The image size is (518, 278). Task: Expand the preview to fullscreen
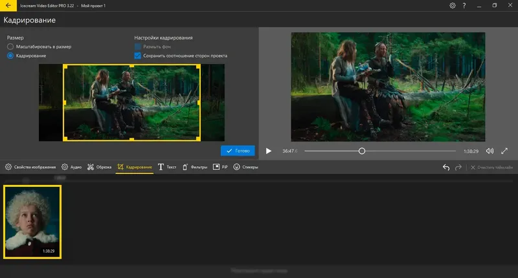504,151
